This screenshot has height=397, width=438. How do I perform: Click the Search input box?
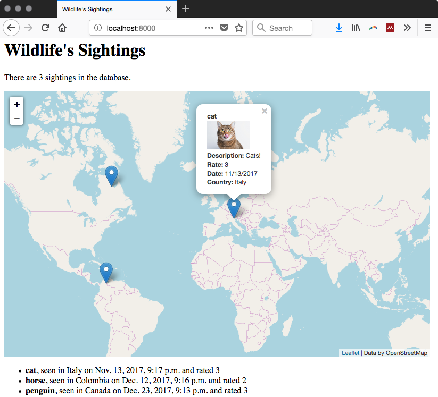pyautogui.click(x=282, y=28)
